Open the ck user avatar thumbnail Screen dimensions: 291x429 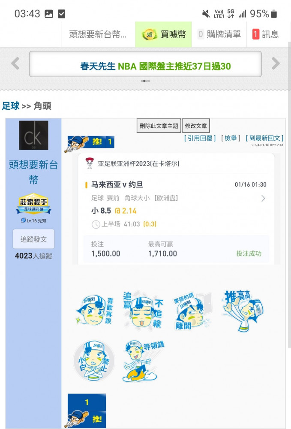tap(33, 135)
